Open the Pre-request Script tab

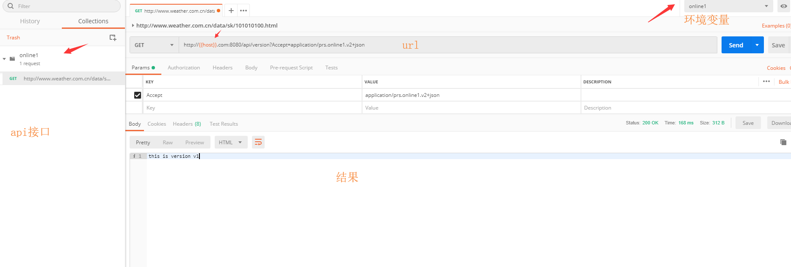click(291, 68)
